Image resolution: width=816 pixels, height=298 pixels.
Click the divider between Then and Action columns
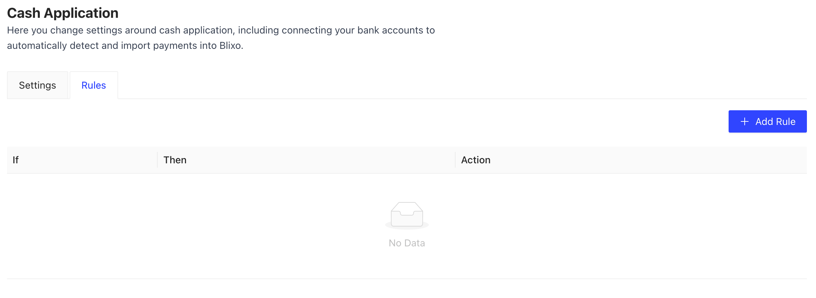click(455, 160)
